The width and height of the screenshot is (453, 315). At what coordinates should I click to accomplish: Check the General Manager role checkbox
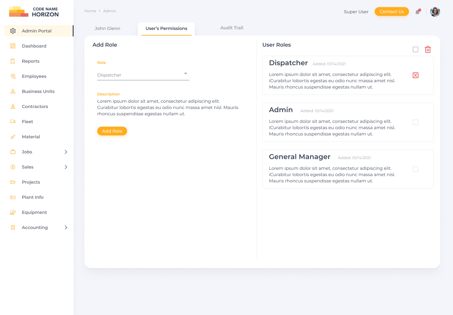click(x=415, y=169)
